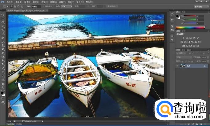Choose the add-to-selection mode button

[15, 6]
